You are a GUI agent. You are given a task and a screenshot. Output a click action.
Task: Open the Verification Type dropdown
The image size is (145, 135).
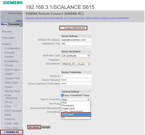click(x=76, y=56)
